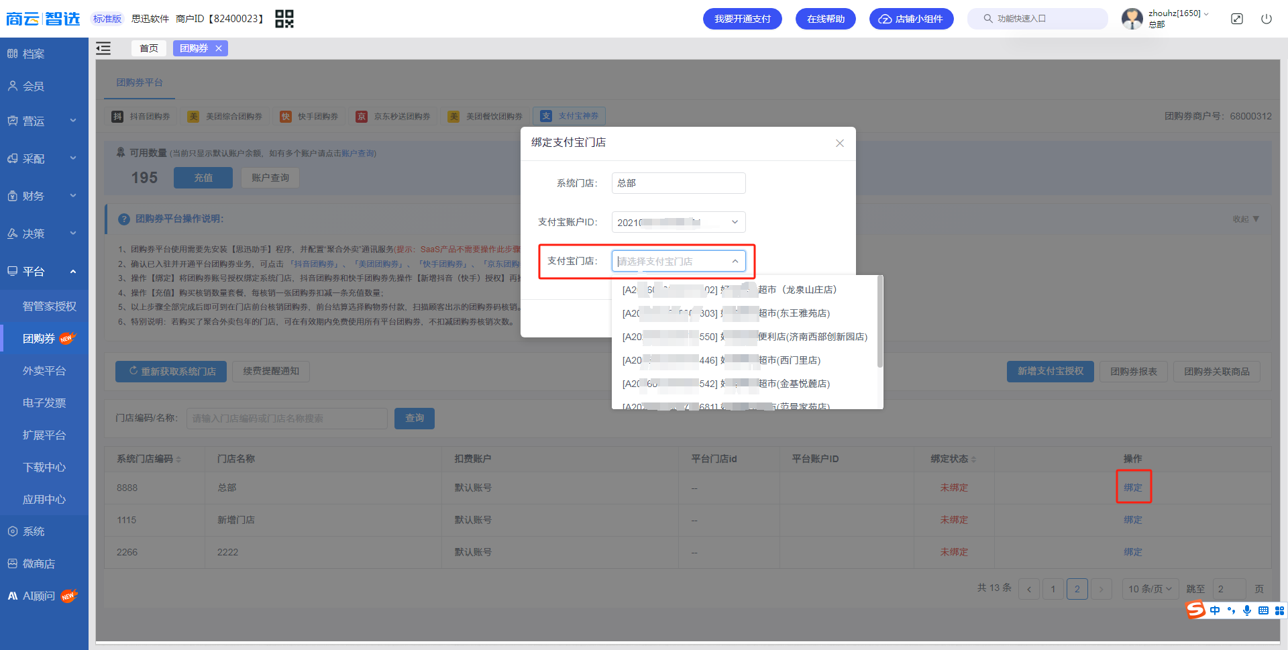
Task: Click the user avatar icon
Action: tap(1132, 19)
